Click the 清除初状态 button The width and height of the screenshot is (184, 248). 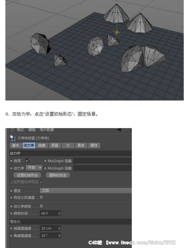coord(58,175)
